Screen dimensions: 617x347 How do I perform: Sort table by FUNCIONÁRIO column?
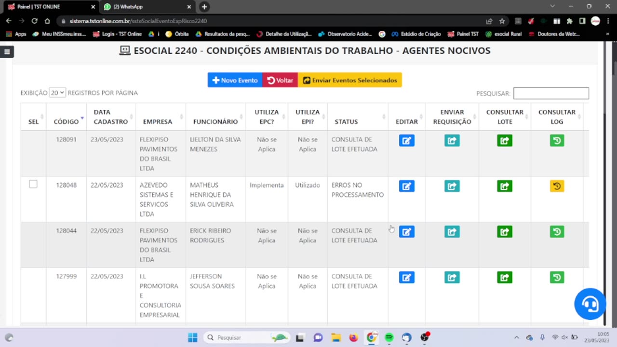215,117
